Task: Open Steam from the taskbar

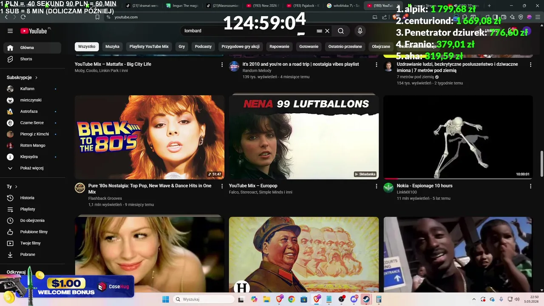Action: pos(366,299)
